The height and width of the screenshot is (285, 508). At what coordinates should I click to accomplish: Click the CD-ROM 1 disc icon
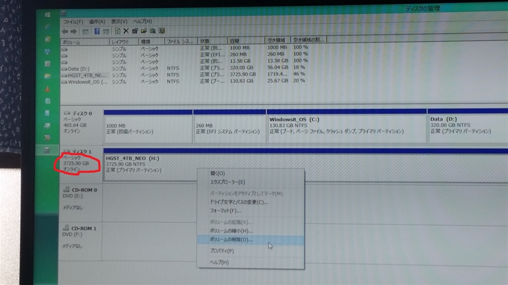[x=66, y=228]
